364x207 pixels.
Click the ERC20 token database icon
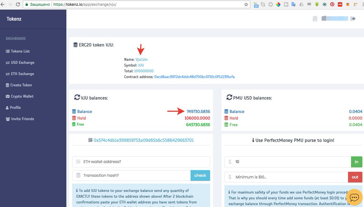pos(76,45)
